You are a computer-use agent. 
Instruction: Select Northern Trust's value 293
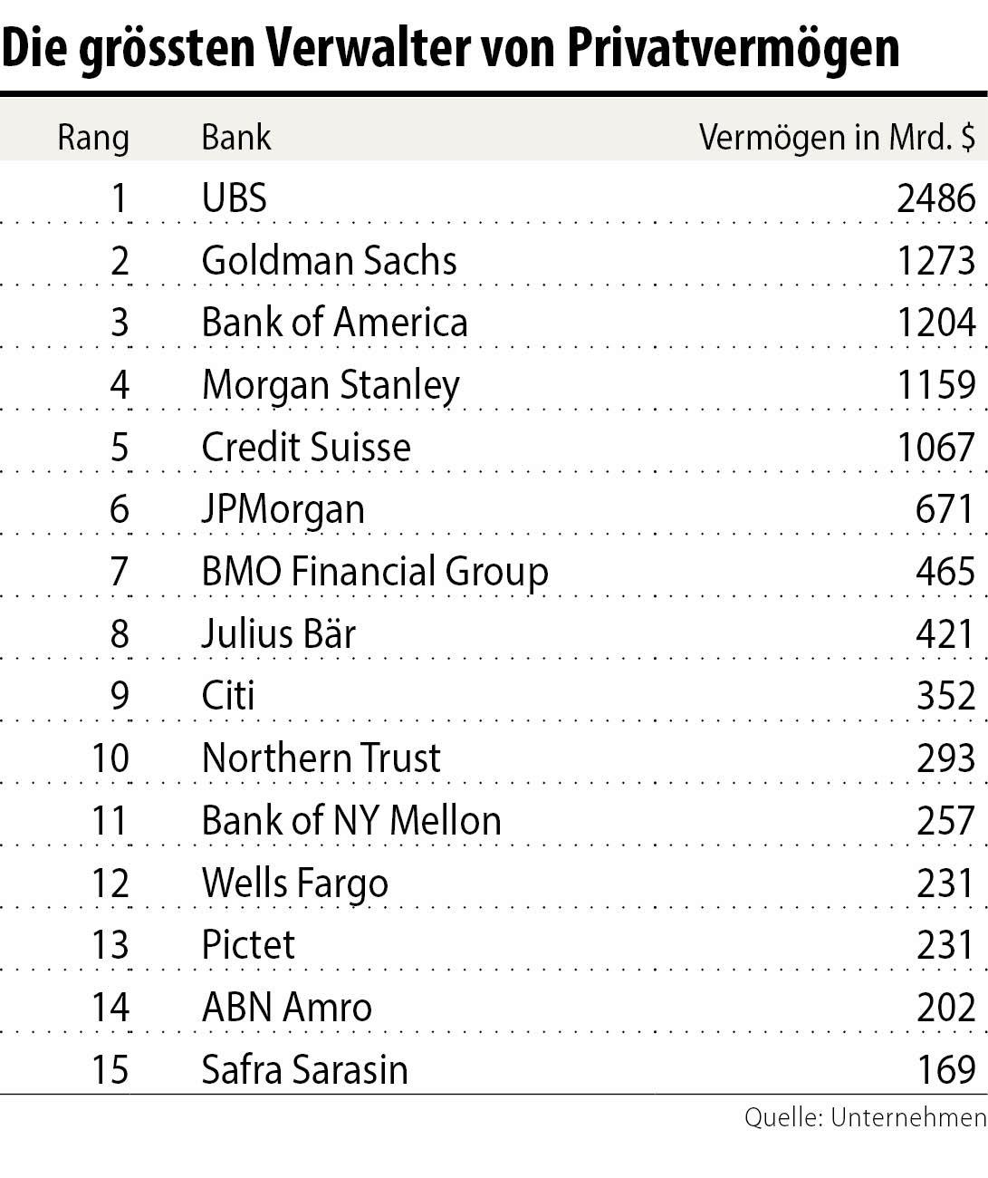945,758
